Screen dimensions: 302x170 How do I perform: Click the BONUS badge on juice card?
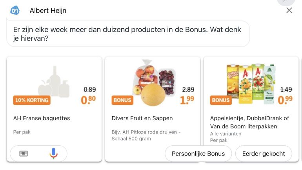221,100
